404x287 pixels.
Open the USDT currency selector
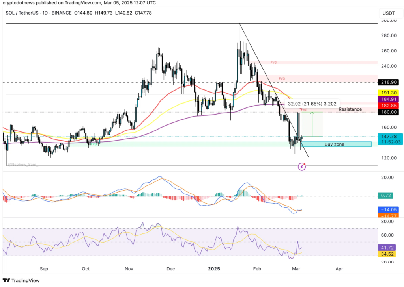click(x=389, y=13)
